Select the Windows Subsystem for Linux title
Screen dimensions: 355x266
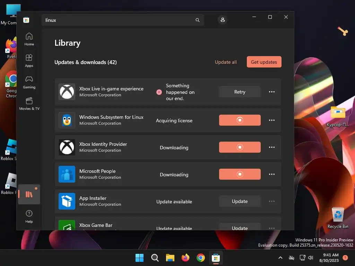[x=111, y=117]
